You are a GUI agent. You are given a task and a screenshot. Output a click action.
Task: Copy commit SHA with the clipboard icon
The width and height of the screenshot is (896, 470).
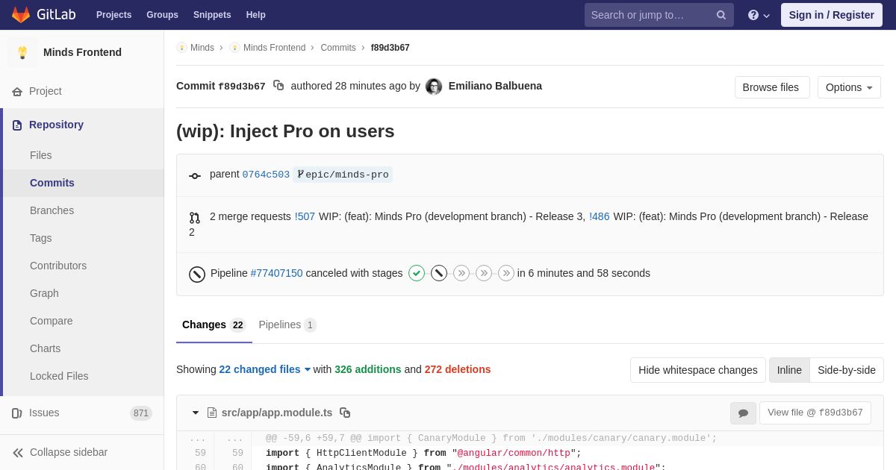point(279,86)
